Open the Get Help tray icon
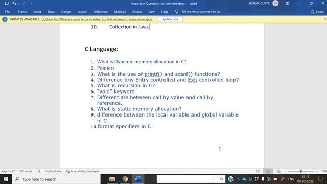Image resolution: width=327 pixels, height=184 pixels. point(230,179)
